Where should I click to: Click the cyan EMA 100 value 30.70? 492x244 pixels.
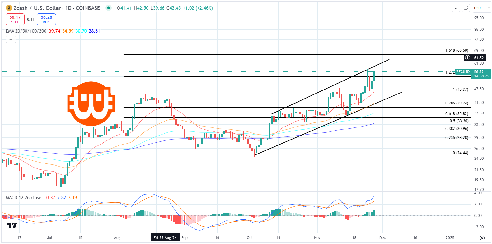[81, 31]
